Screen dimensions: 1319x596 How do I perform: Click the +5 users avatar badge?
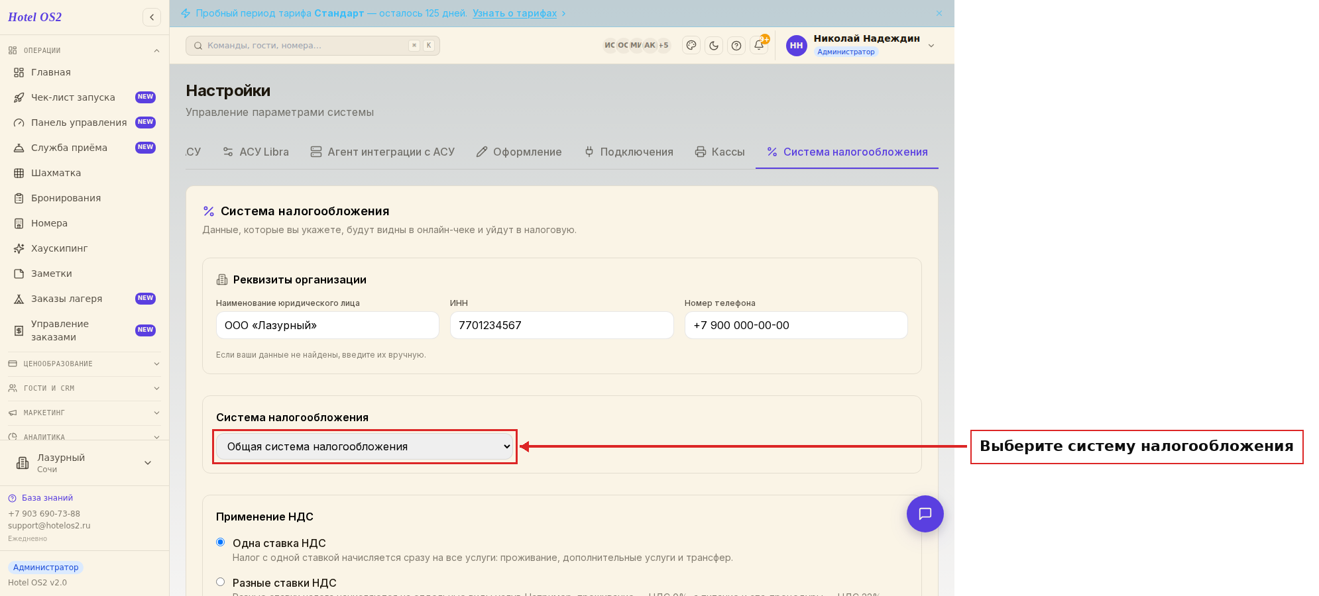click(x=663, y=46)
